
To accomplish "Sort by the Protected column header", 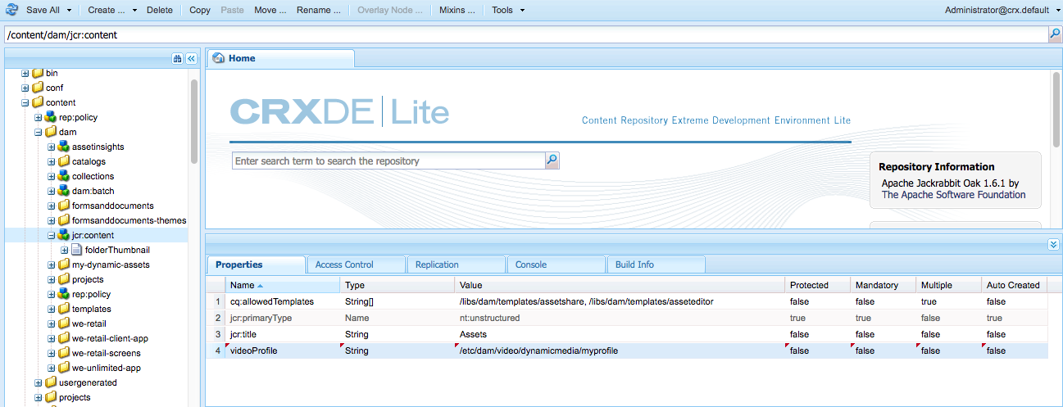I will (818, 285).
